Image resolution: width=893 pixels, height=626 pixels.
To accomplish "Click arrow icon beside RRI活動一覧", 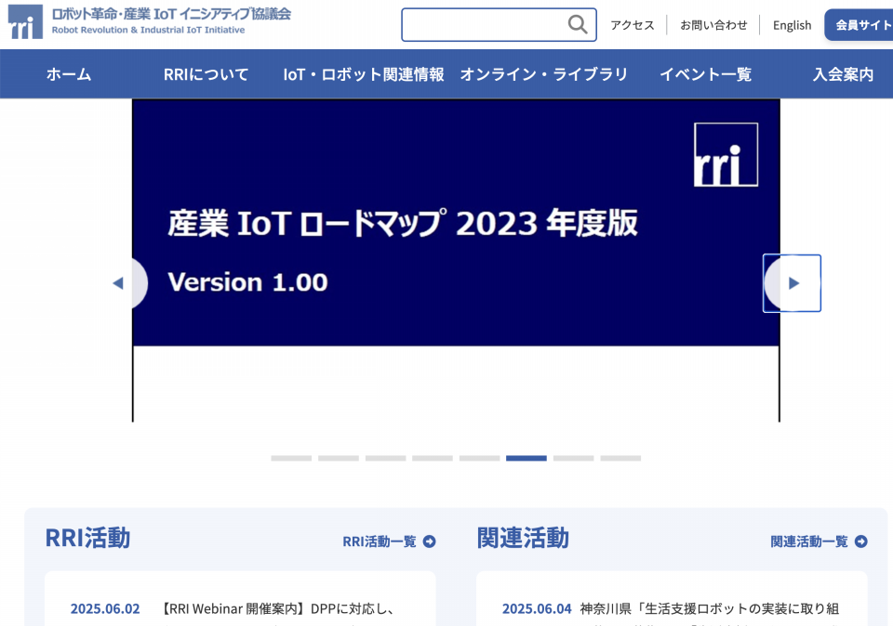I will tap(430, 541).
